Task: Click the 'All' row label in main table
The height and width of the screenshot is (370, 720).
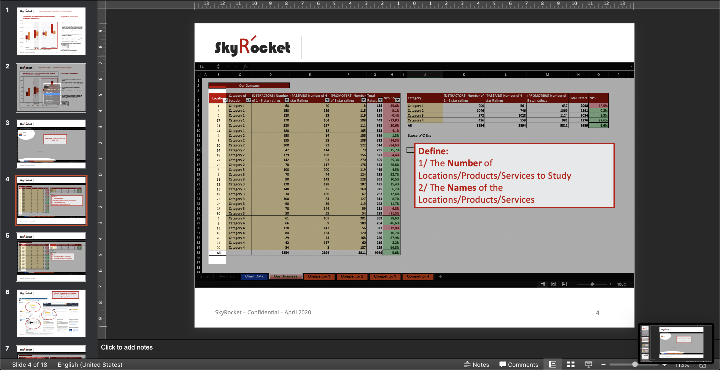Action: click(218, 253)
